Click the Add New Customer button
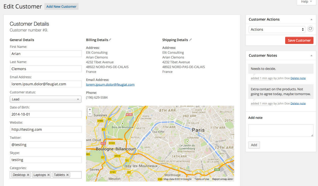The height and width of the screenshot is (186, 318). (61, 7)
